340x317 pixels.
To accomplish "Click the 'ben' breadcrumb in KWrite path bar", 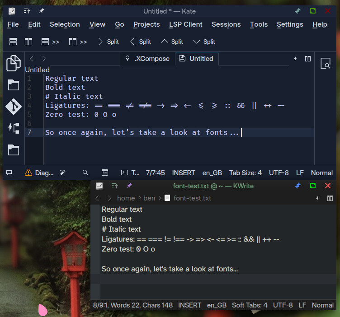I will 149,198.
